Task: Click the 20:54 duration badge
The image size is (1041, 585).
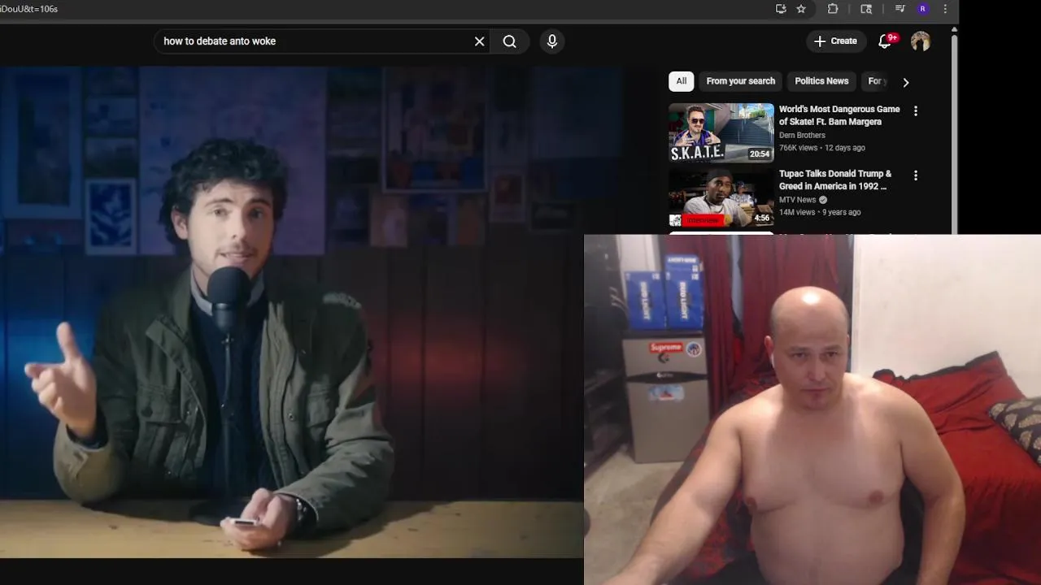Action: pos(760,154)
